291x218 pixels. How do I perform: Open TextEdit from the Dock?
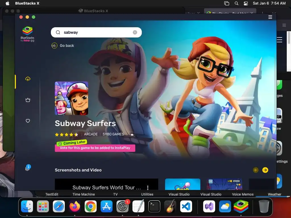(138, 206)
